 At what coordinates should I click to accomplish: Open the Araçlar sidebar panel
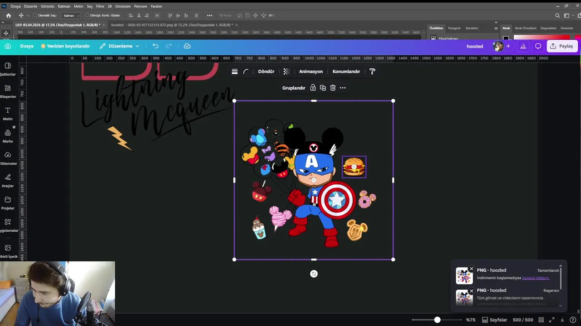tap(8, 180)
